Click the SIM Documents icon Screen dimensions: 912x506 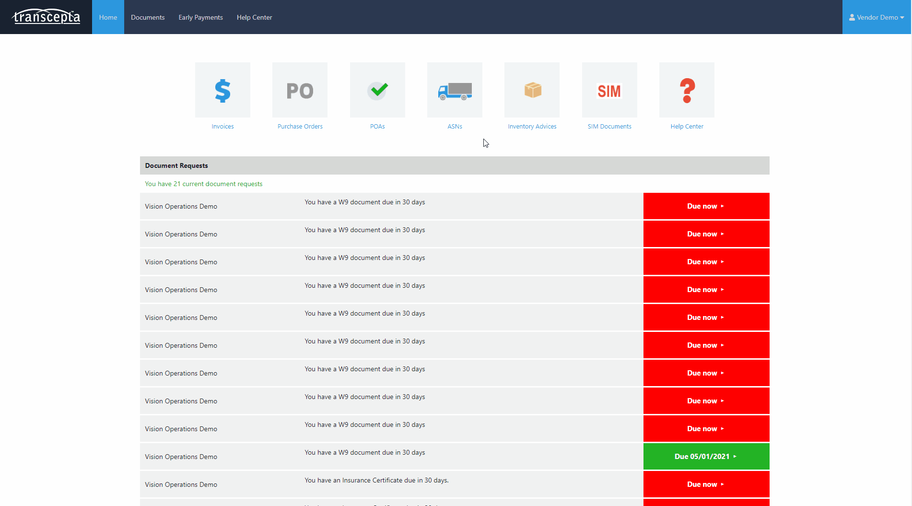pyautogui.click(x=609, y=90)
